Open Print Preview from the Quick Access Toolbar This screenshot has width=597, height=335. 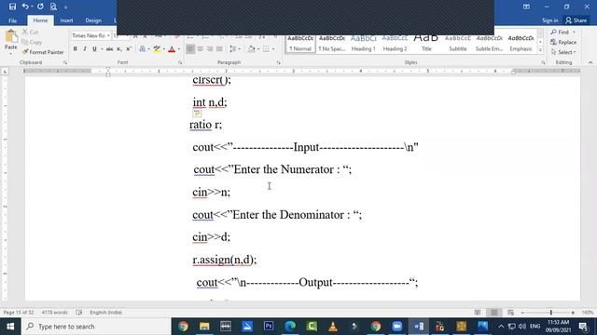53,7
